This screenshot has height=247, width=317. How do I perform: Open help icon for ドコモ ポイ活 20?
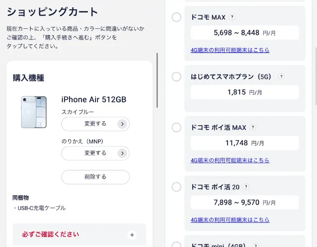point(246,187)
